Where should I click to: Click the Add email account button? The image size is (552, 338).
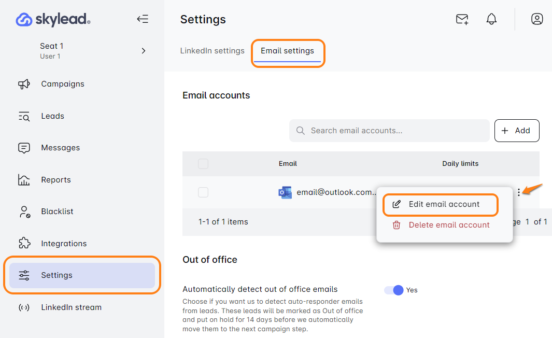point(517,131)
